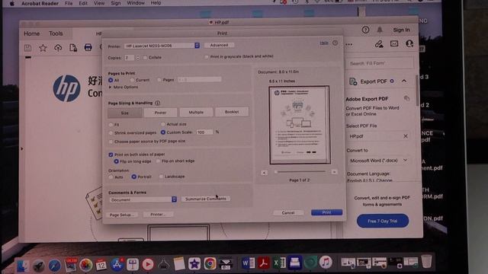The height and width of the screenshot is (274, 488).
Task: Open Photos from the Dock
Action: click(85, 265)
